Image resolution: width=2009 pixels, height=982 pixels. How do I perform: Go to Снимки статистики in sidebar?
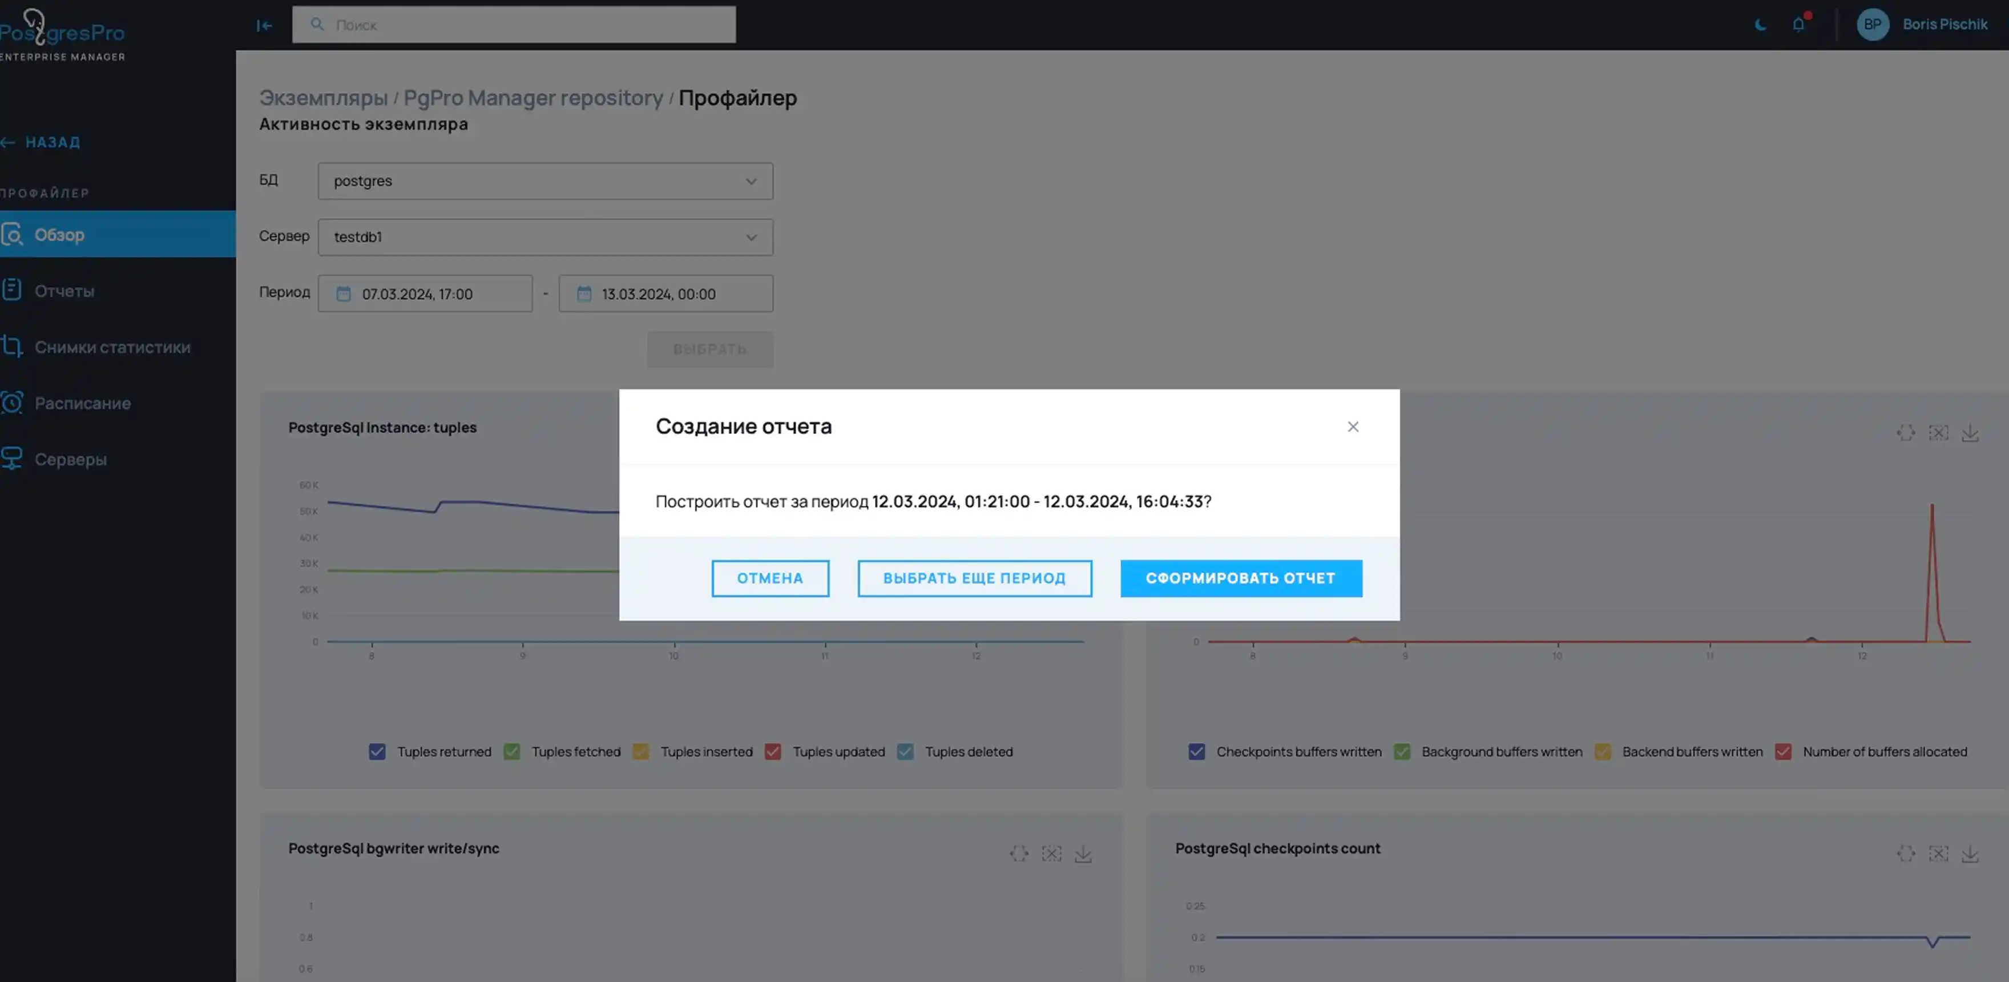(112, 347)
